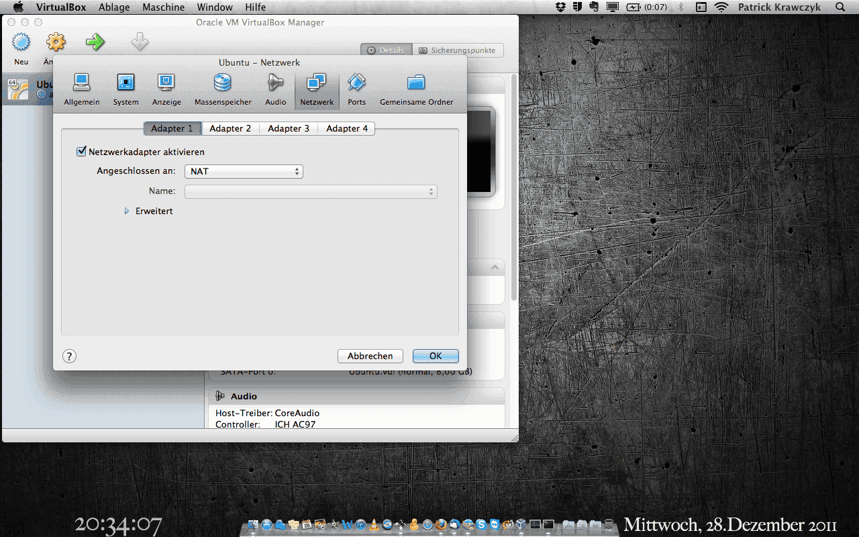
Task: Collapse the section chevron in VirtualBox Manager details
Action: [x=495, y=267]
